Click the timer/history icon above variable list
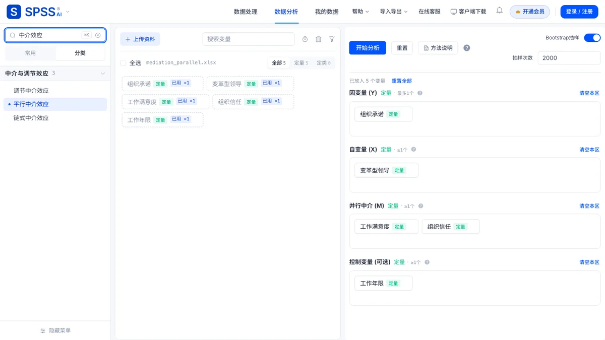Image resolution: width=605 pixels, height=340 pixels. pos(305,39)
